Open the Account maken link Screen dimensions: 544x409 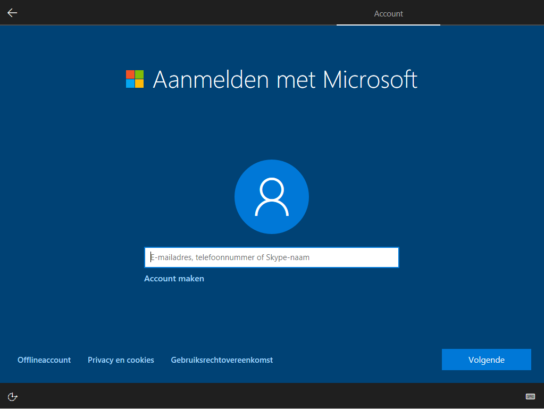174,279
